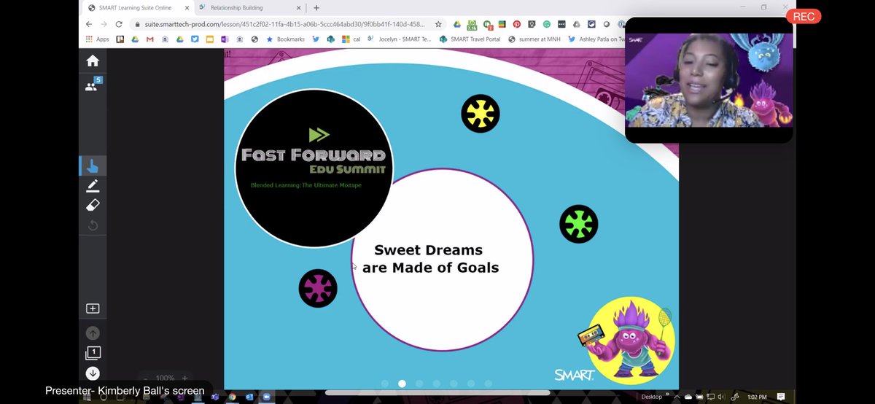Open the Google Drive extension icon
The image size is (875, 404).
[x=456, y=24]
